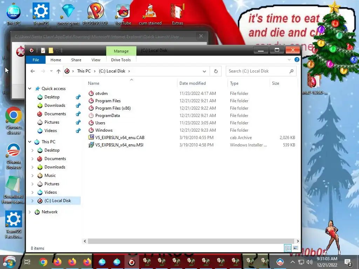The height and width of the screenshot is (269, 359).
Task: Open the View ribbon tab
Action: [96, 60]
